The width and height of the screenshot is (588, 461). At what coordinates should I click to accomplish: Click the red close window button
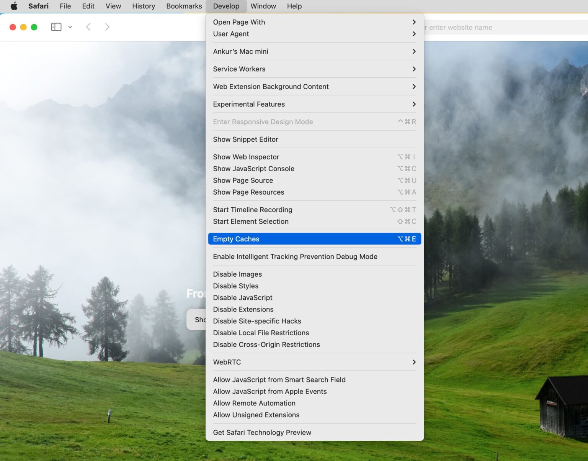point(13,27)
